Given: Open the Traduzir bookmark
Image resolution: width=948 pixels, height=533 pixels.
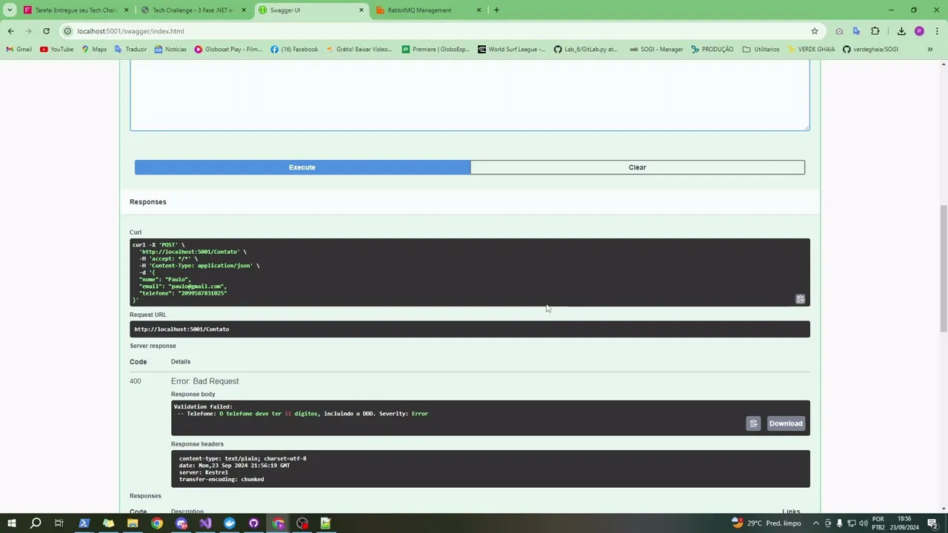Looking at the screenshot, I should [130, 50].
